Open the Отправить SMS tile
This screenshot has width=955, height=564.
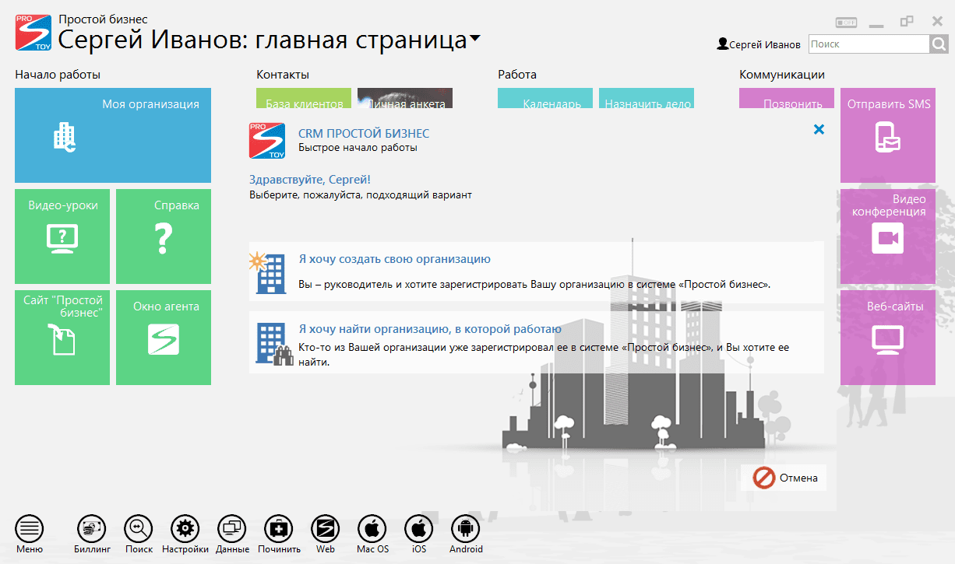(888, 135)
